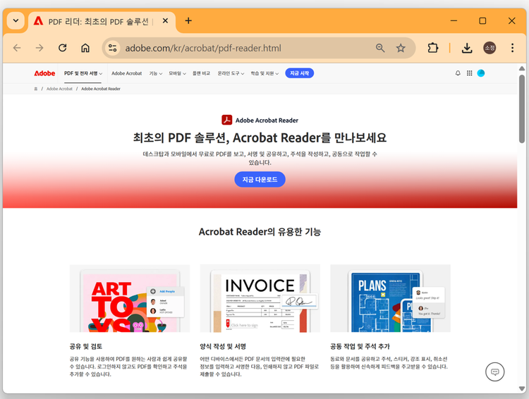The width and height of the screenshot is (529, 399).
Task: Open notifications bell icon
Action: [458, 73]
